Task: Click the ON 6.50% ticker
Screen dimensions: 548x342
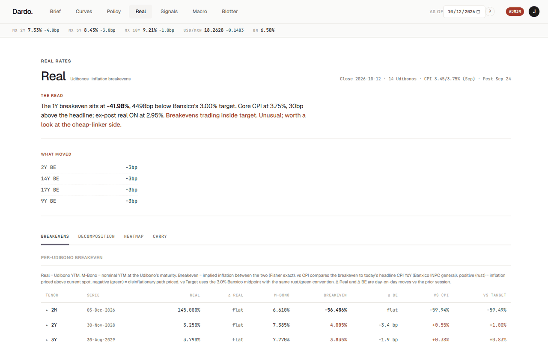Action: 264,30
